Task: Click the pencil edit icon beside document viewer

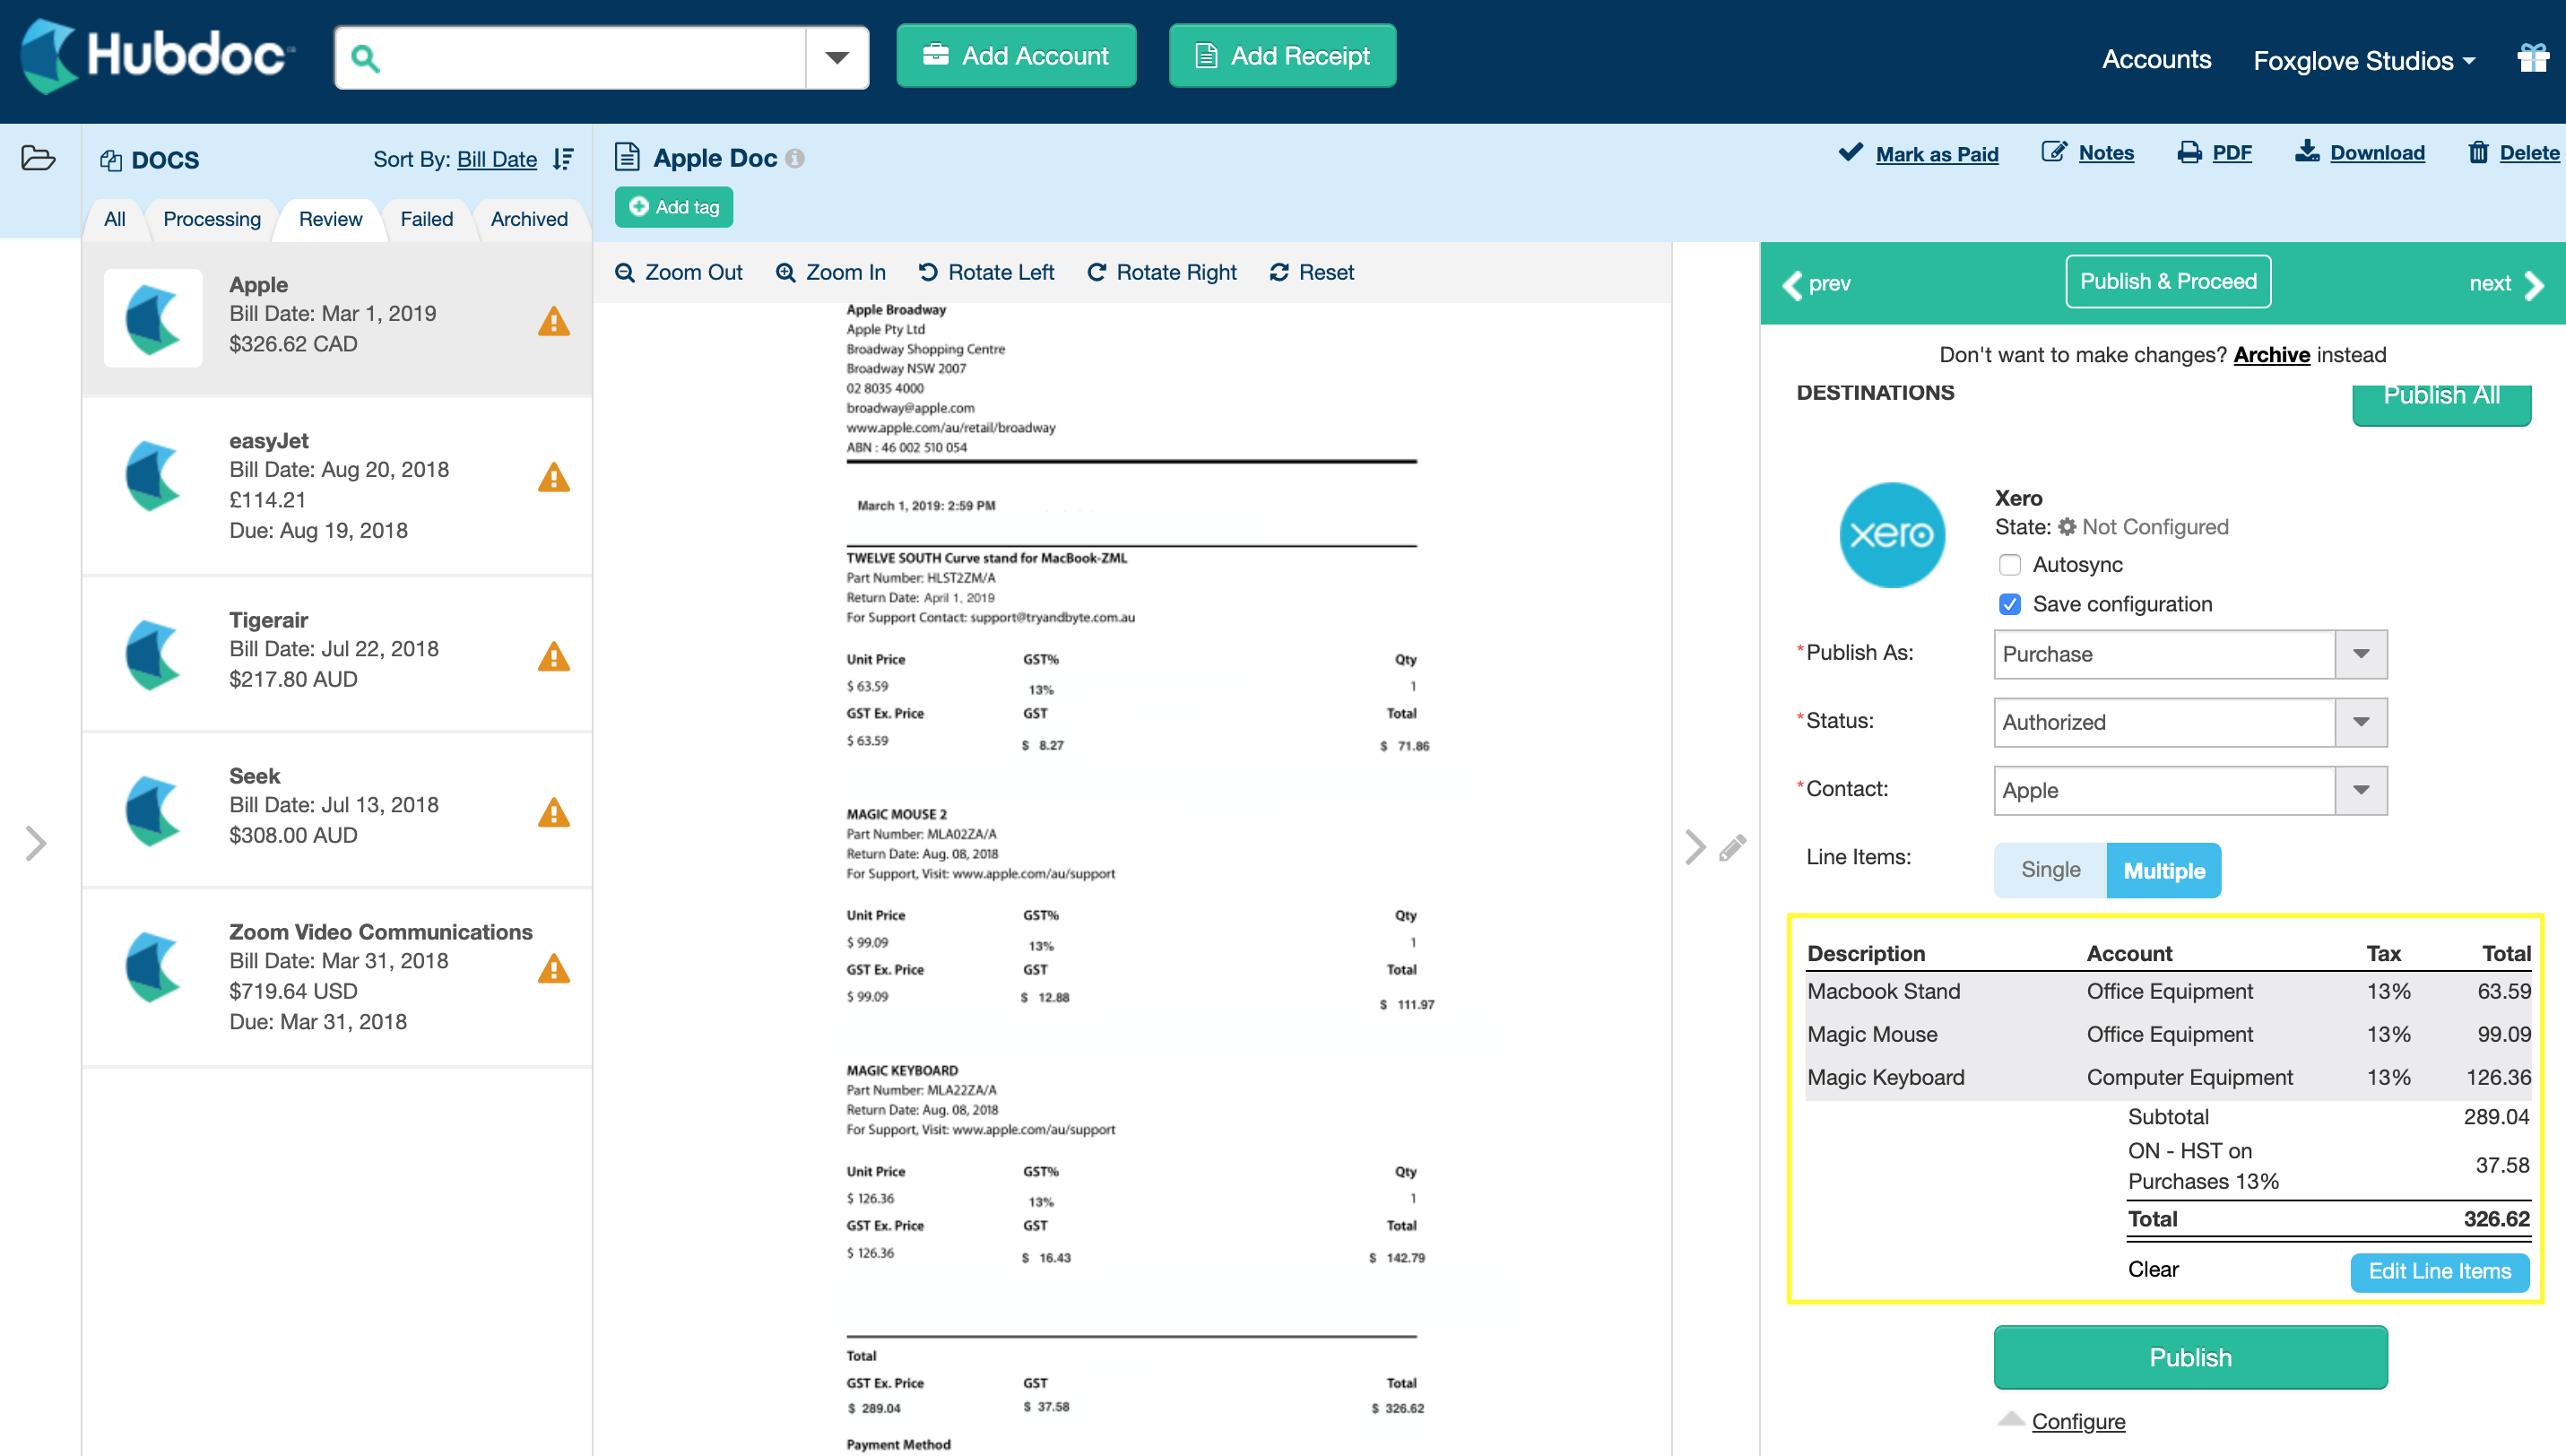Action: point(1733,847)
